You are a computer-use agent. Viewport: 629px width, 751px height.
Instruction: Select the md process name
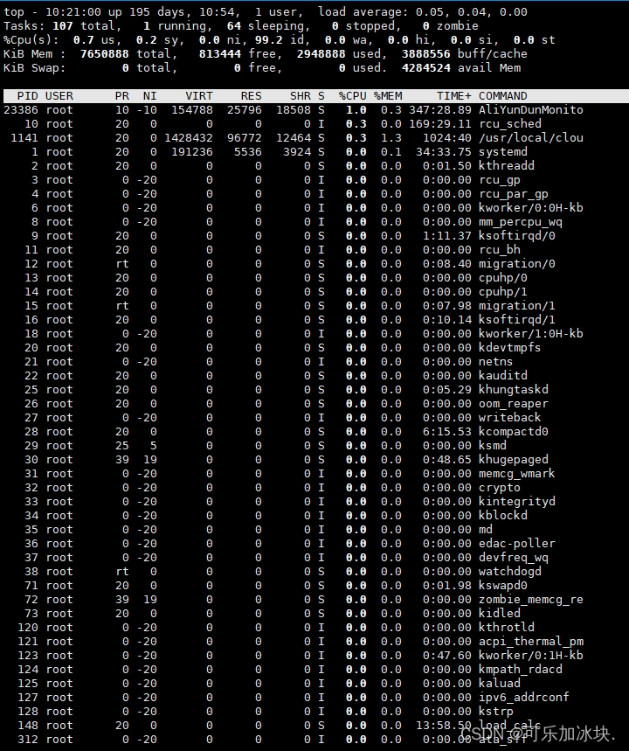[486, 529]
